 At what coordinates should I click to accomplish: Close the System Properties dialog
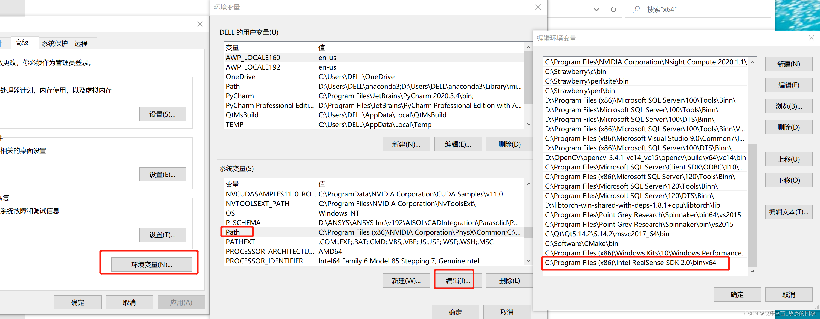(200, 24)
